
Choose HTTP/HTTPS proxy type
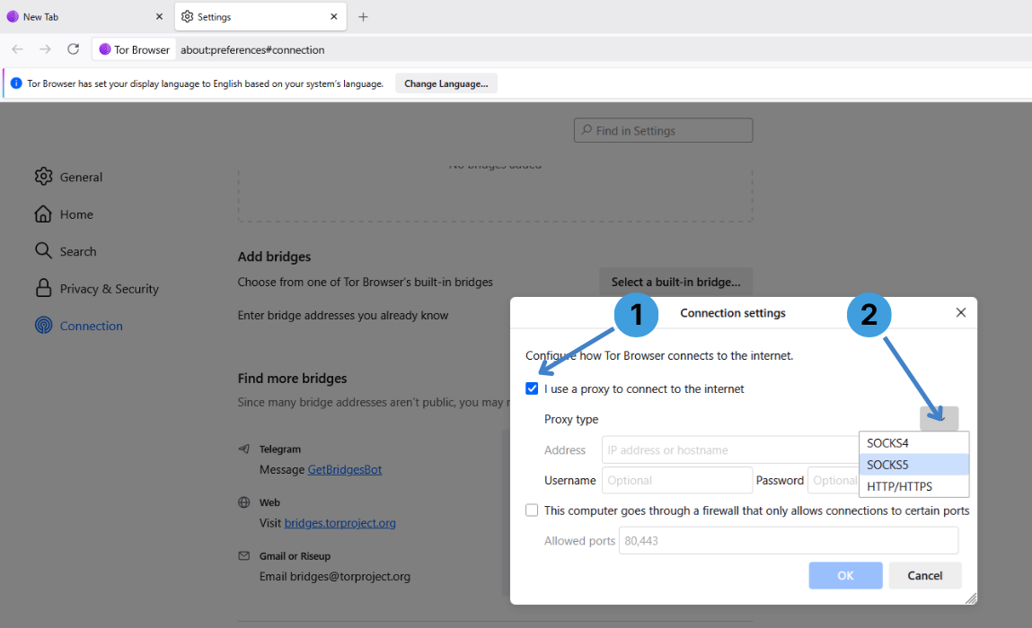coord(913,486)
